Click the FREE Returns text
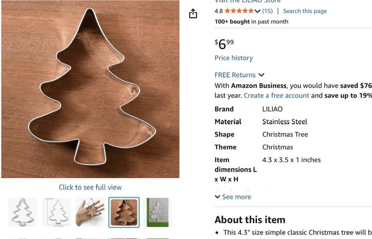Image resolution: width=372 pixels, height=239 pixels. click(235, 75)
